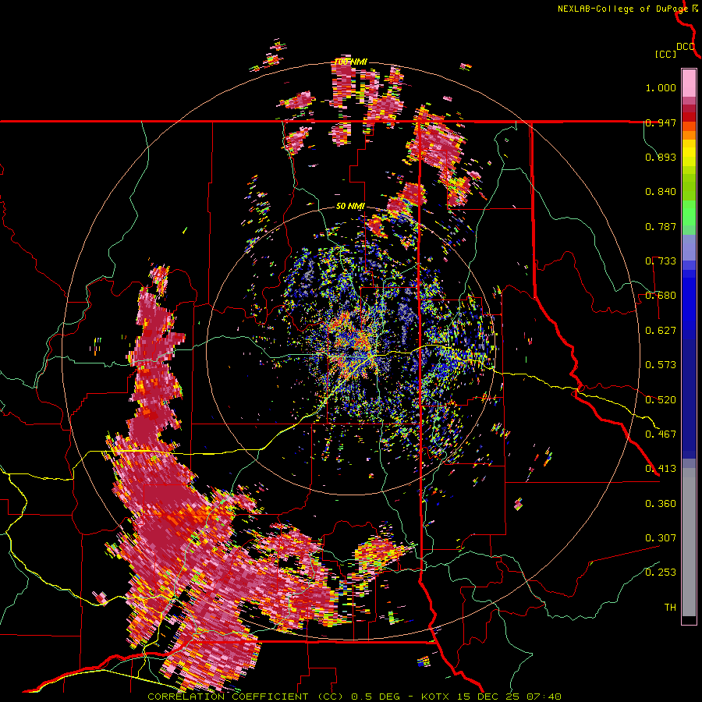Select the 1.000 value on the scale
This screenshot has height=702, width=702.
661,87
